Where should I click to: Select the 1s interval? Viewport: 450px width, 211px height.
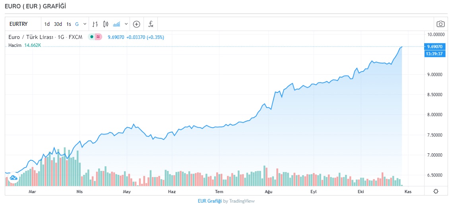tap(69, 24)
